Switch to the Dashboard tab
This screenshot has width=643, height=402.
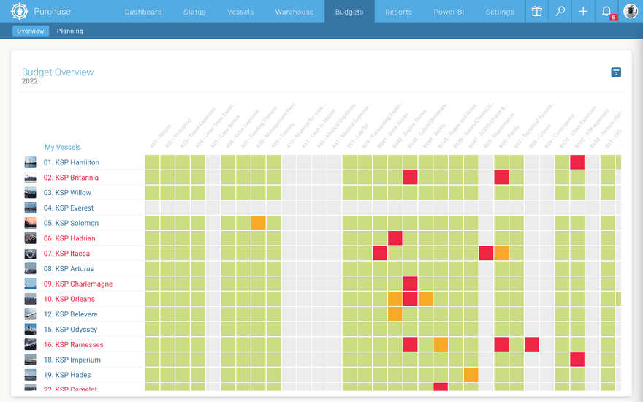tap(142, 12)
